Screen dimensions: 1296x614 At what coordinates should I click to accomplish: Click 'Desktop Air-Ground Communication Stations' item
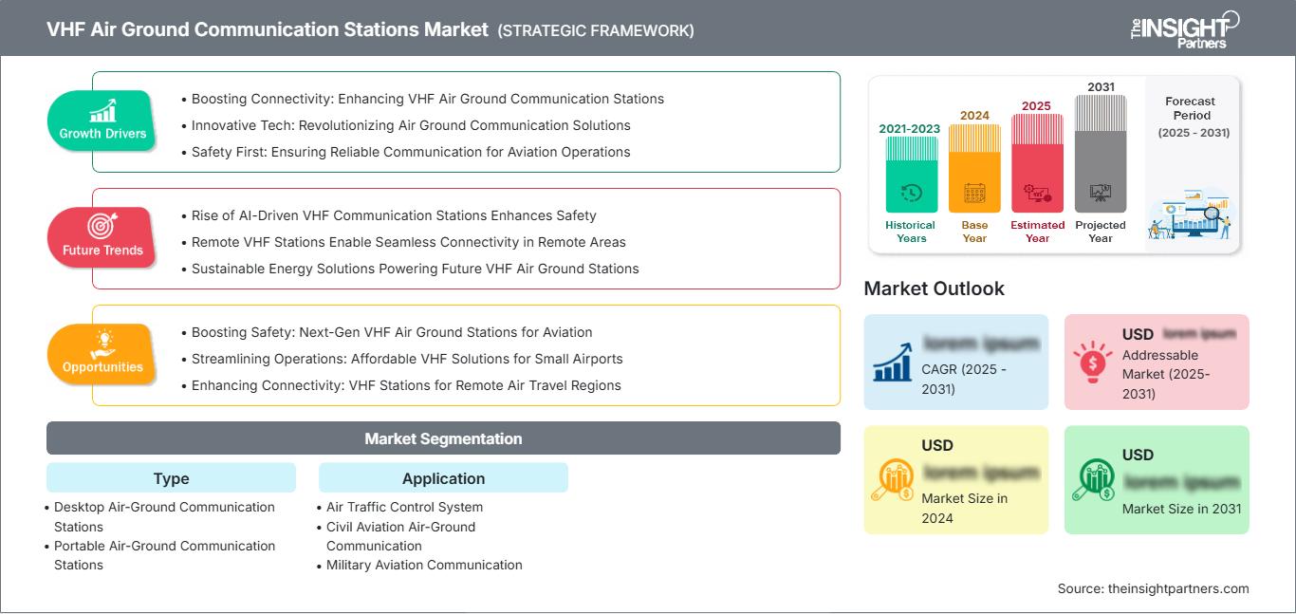(x=164, y=517)
